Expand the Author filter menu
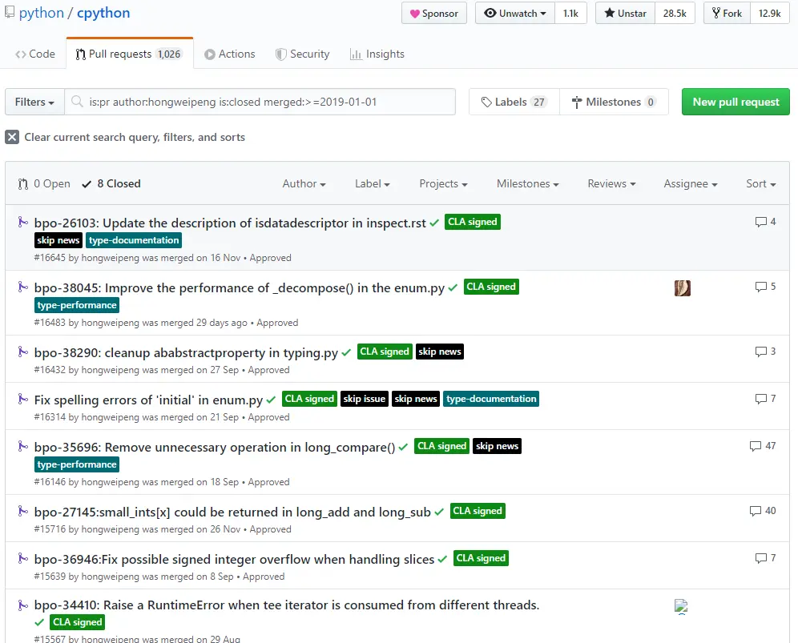Viewport: 798px width, 643px height. click(x=304, y=183)
